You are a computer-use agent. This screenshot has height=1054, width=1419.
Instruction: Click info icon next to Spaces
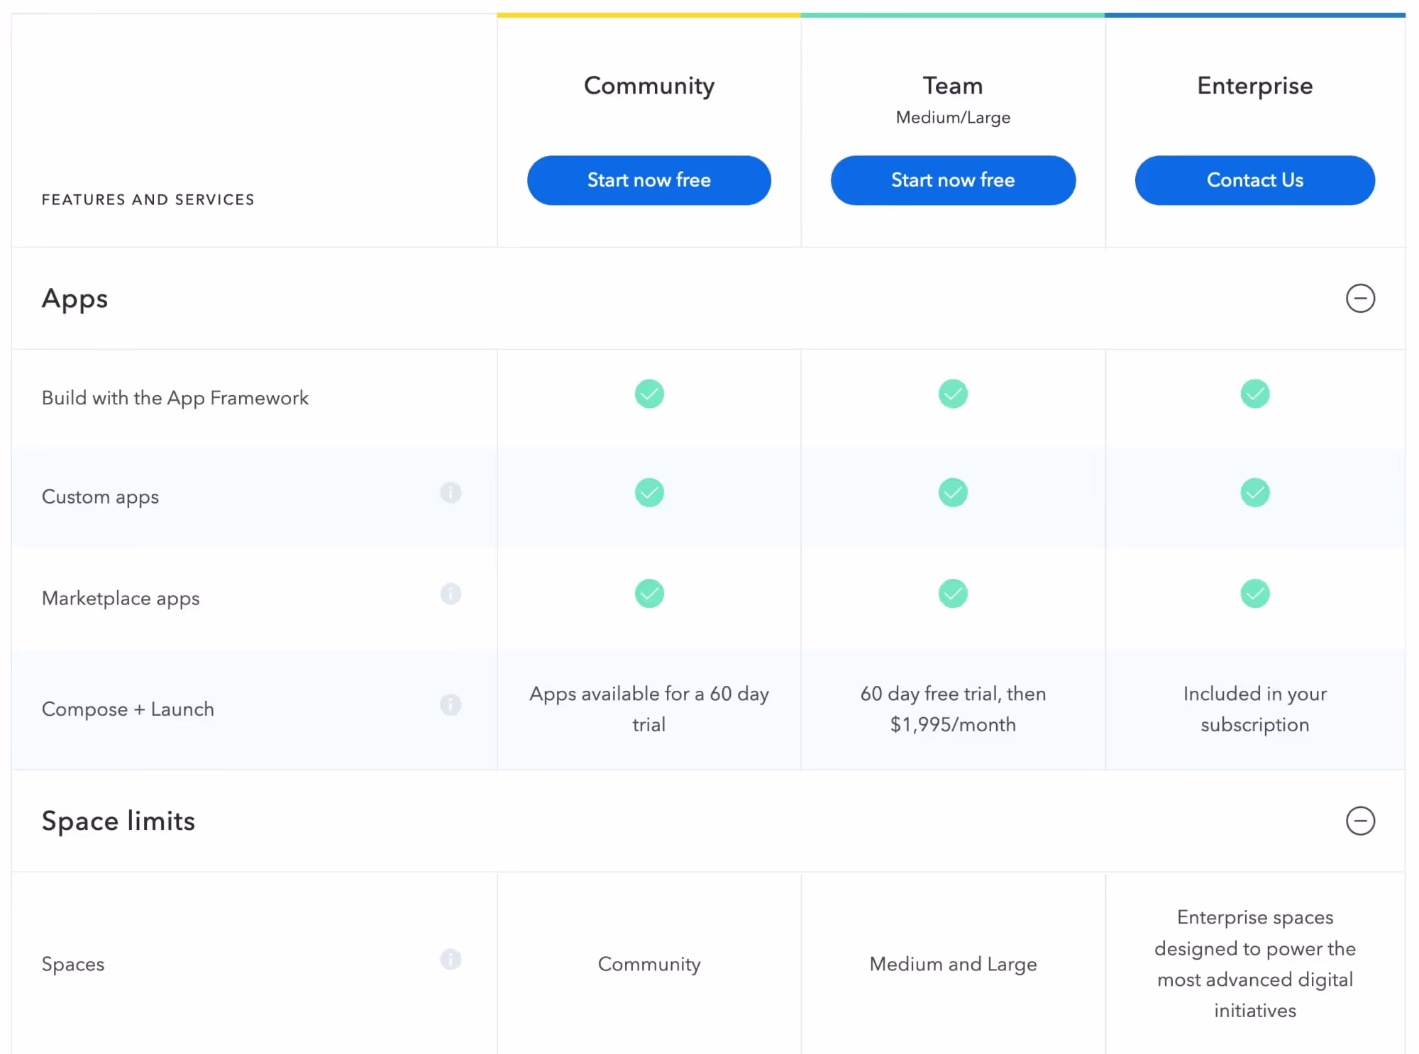pyautogui.click(x=451, y=959)
